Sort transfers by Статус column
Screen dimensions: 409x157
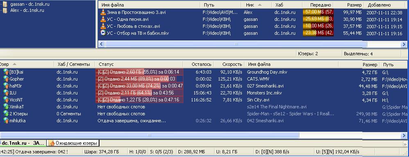(139, 64)
